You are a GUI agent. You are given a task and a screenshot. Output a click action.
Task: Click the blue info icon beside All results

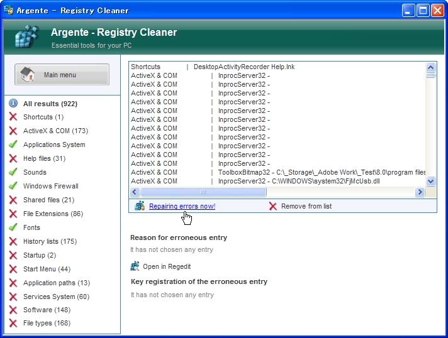tap(13, 103)
